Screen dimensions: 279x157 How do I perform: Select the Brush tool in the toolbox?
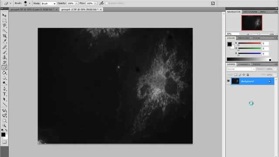(x=4, y=52)
